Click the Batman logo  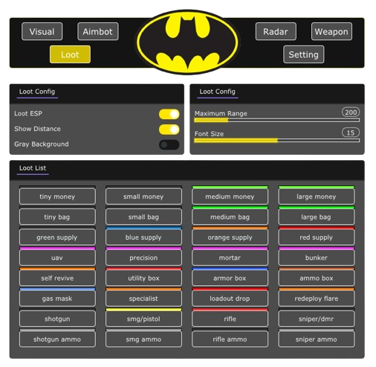click(187, 42)
